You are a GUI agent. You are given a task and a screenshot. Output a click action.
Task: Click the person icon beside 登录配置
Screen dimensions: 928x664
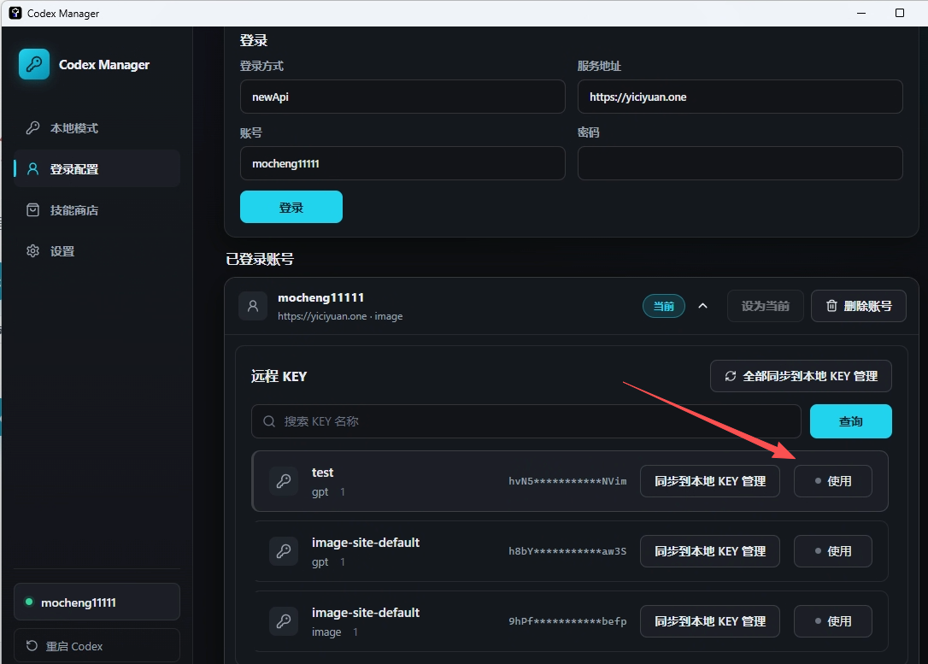[x=33, y=168]
